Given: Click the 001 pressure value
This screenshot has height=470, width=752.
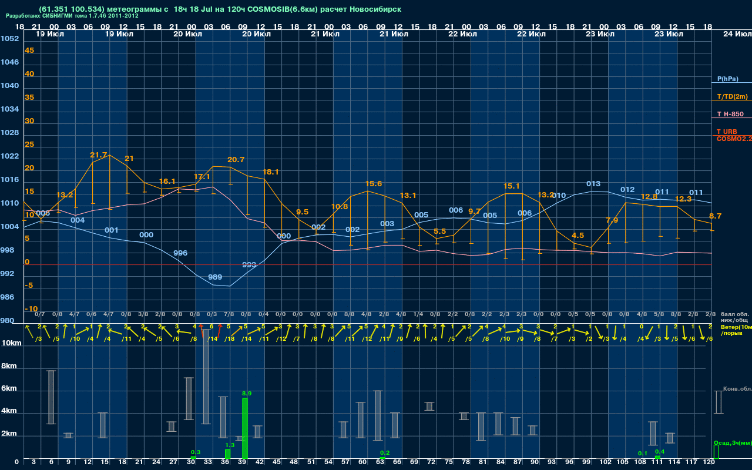Looking at the screenshot, I should tap(112, 230).
